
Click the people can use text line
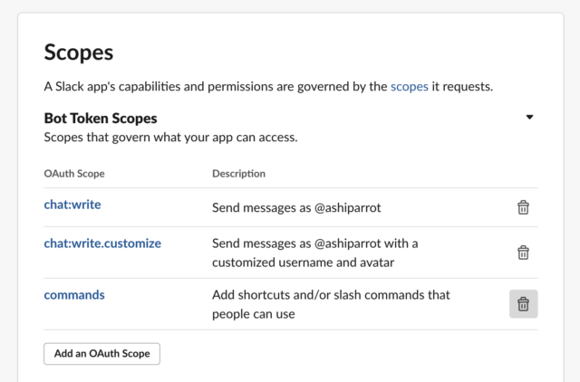tap(254, 314)
